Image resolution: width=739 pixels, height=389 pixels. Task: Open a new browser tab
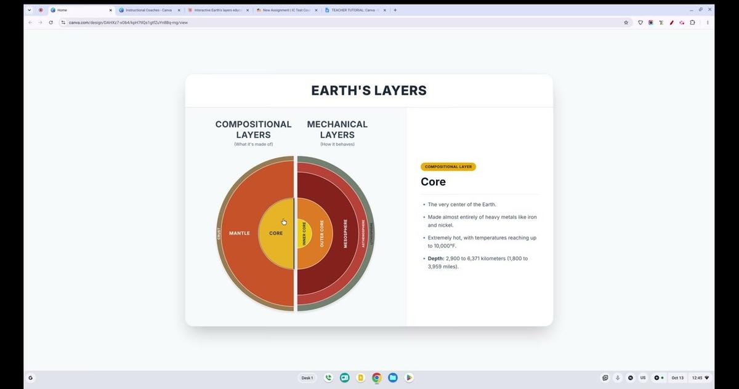395,10
